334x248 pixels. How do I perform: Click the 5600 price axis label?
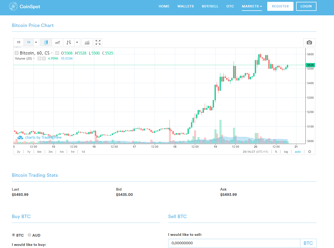click(x=310, y=54)
